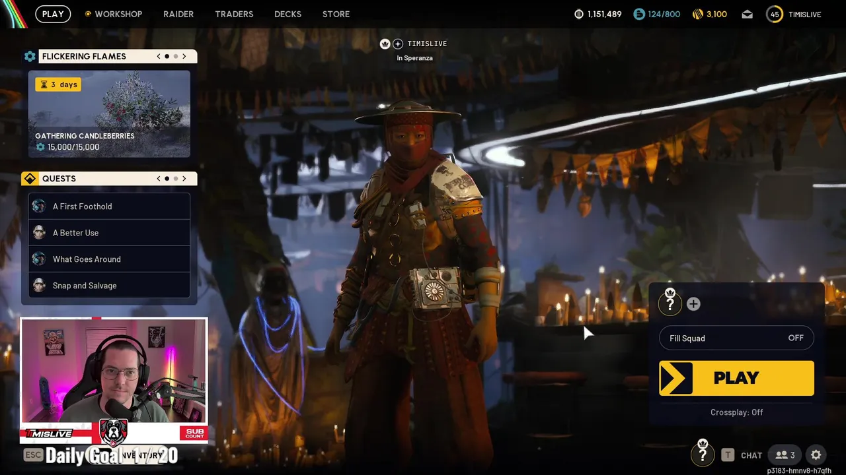Image resolution: width=846 pixels, height=475 pixels.
Task: Open the TIMISLIVE profile name in top bar
Action: 804,14
